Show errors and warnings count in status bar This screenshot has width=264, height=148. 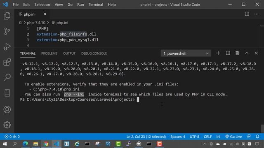click(12, 136)
